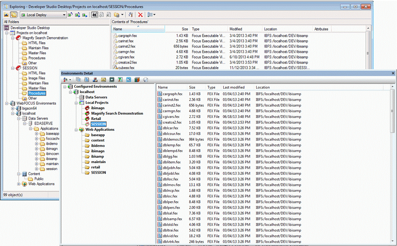Image resolution: width=397 pixels, height=246 pixels.
Task: Collapse Configured Environments in Environments Detail
Action: [x=65, y=87]
